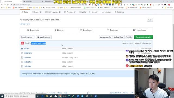Open Internet Explorer from the taskbar
Screen dimensions: 174x98
[73, 96]
